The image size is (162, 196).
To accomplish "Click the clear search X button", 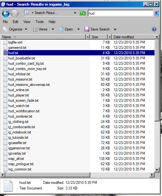I will coord(157,13).
